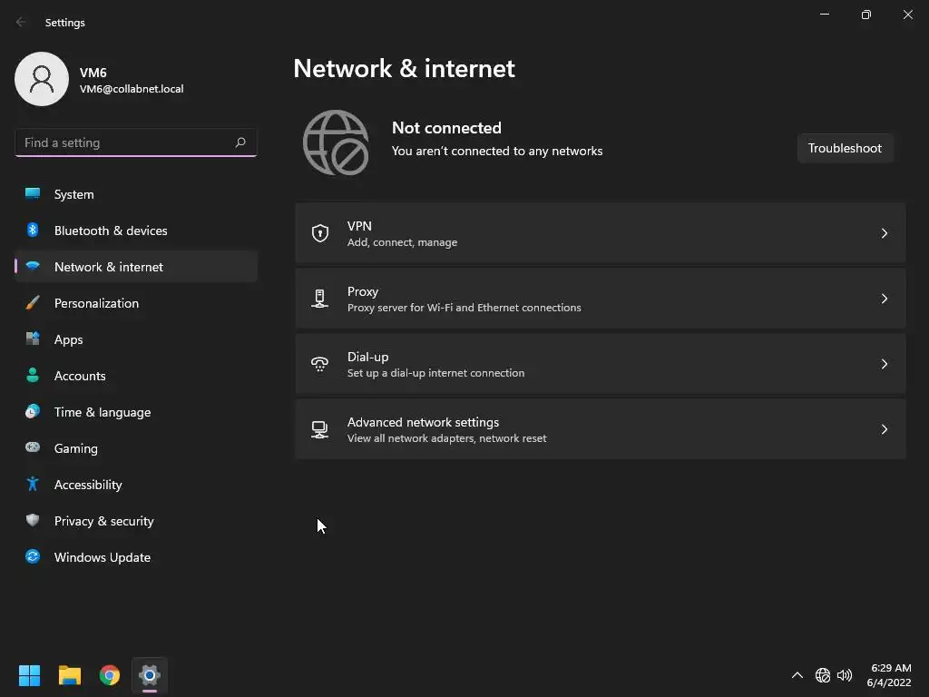Open Proxy settings via its chevron arrow
The width and height of the screenshot is (929, 697).
[x=885, y=299]
